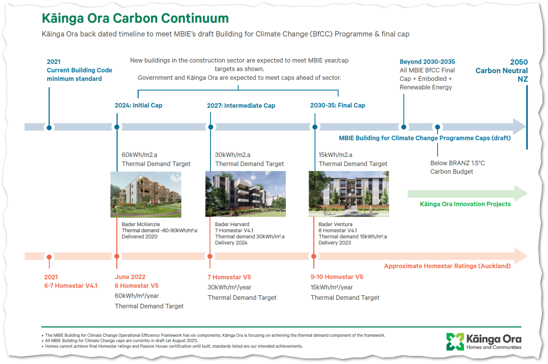Image resolution: width=548 pixels, height=364 pixels.
Task: Click the '15kWh/m²/year' value
Action: point(332,287)
